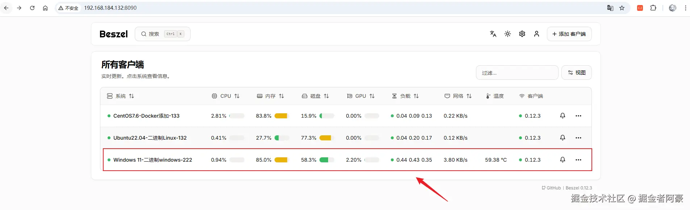Screen dimensions: 690x210
Task: Open the GitHub footer link
Action: click(551, 188)
